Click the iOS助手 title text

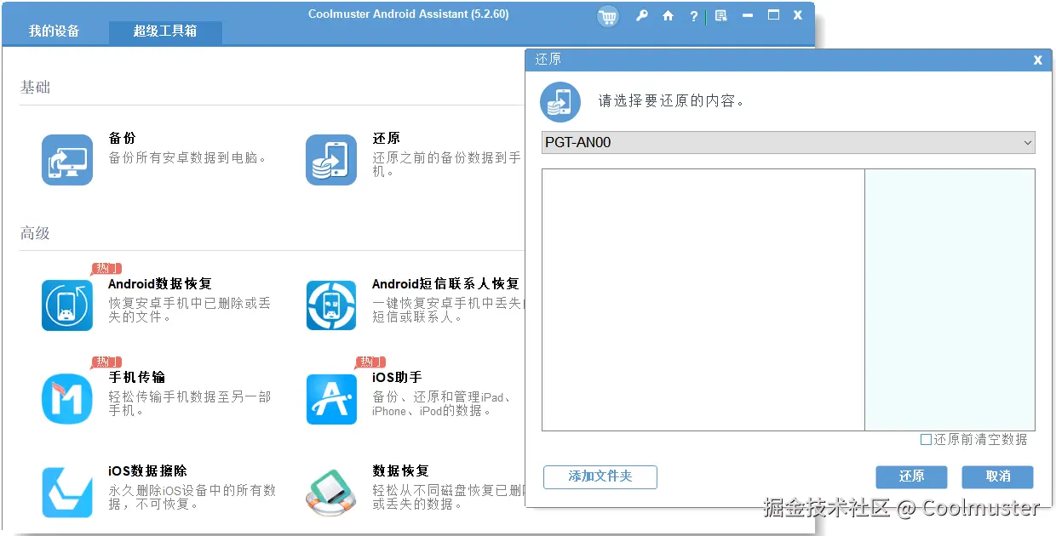point(397,377)
